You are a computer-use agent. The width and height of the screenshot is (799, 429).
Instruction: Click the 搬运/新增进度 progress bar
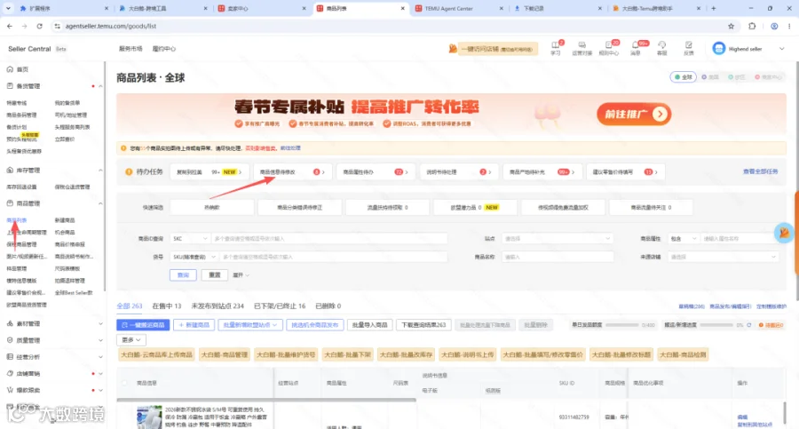tap(717, 325)
